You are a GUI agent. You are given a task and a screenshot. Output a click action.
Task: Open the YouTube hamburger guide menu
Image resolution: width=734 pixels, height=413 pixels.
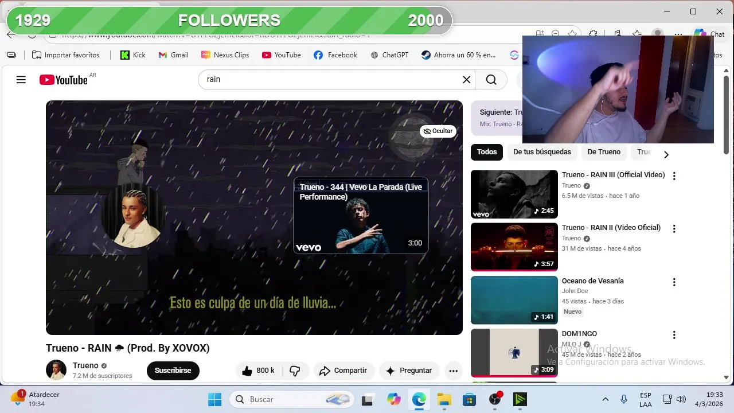(21, 80)
